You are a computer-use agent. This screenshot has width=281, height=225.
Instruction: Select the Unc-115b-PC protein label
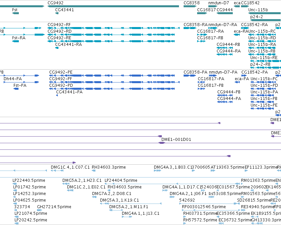pos(264,79)
